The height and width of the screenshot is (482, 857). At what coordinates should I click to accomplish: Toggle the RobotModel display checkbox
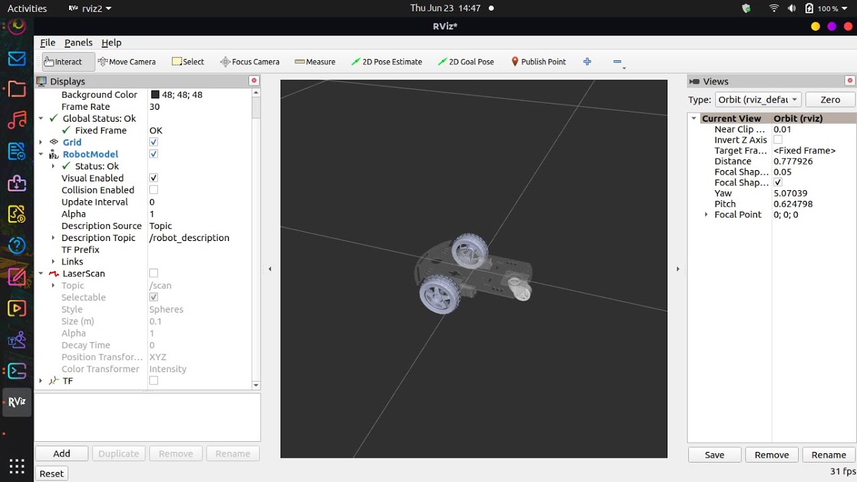click(153, 154)
